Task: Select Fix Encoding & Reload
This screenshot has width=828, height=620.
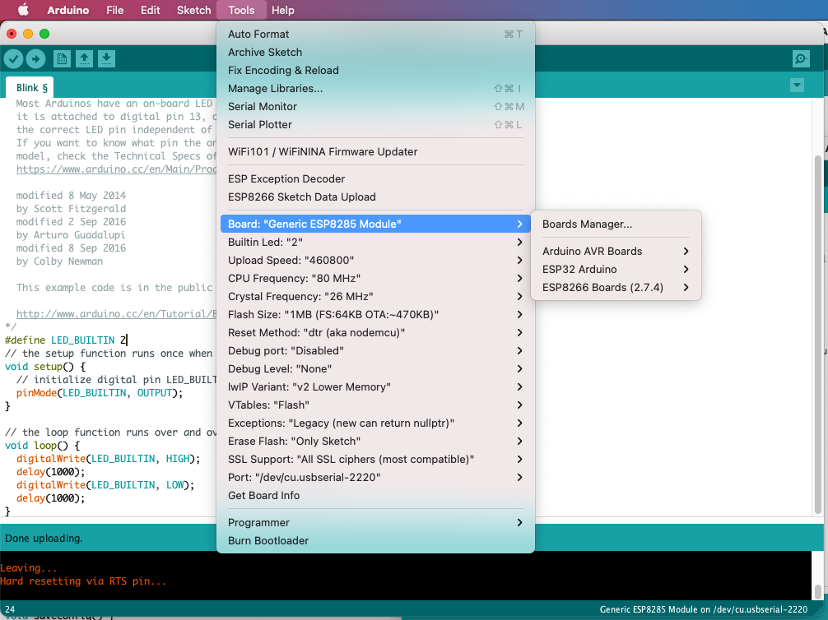Action: (x=375, y=70)
